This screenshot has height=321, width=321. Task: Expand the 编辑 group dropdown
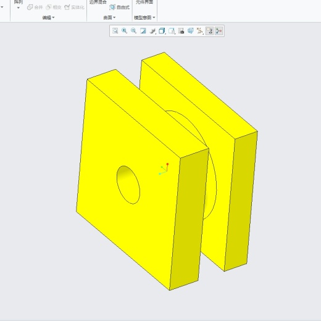[x=48, y=18]
